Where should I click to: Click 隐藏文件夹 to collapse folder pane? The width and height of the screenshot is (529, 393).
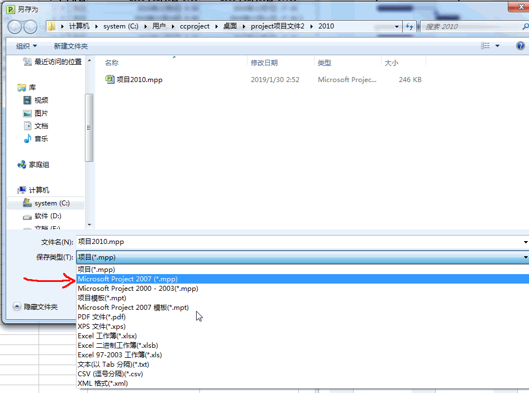coord(35,306)
